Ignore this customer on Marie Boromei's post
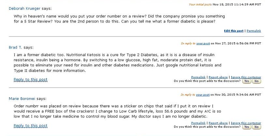 click(246, 123)
